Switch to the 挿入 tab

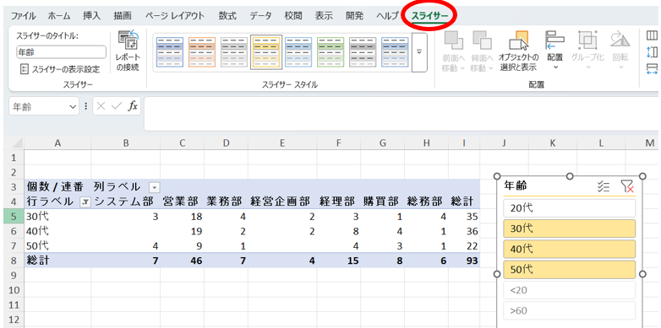pyautogui.click(x=92, y=16)
